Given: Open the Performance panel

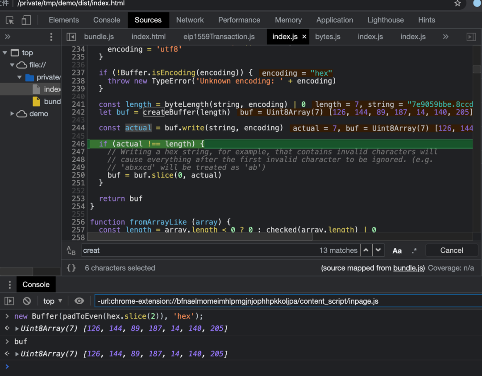Looking at the screenshot, I should click(x=239, y=20).
